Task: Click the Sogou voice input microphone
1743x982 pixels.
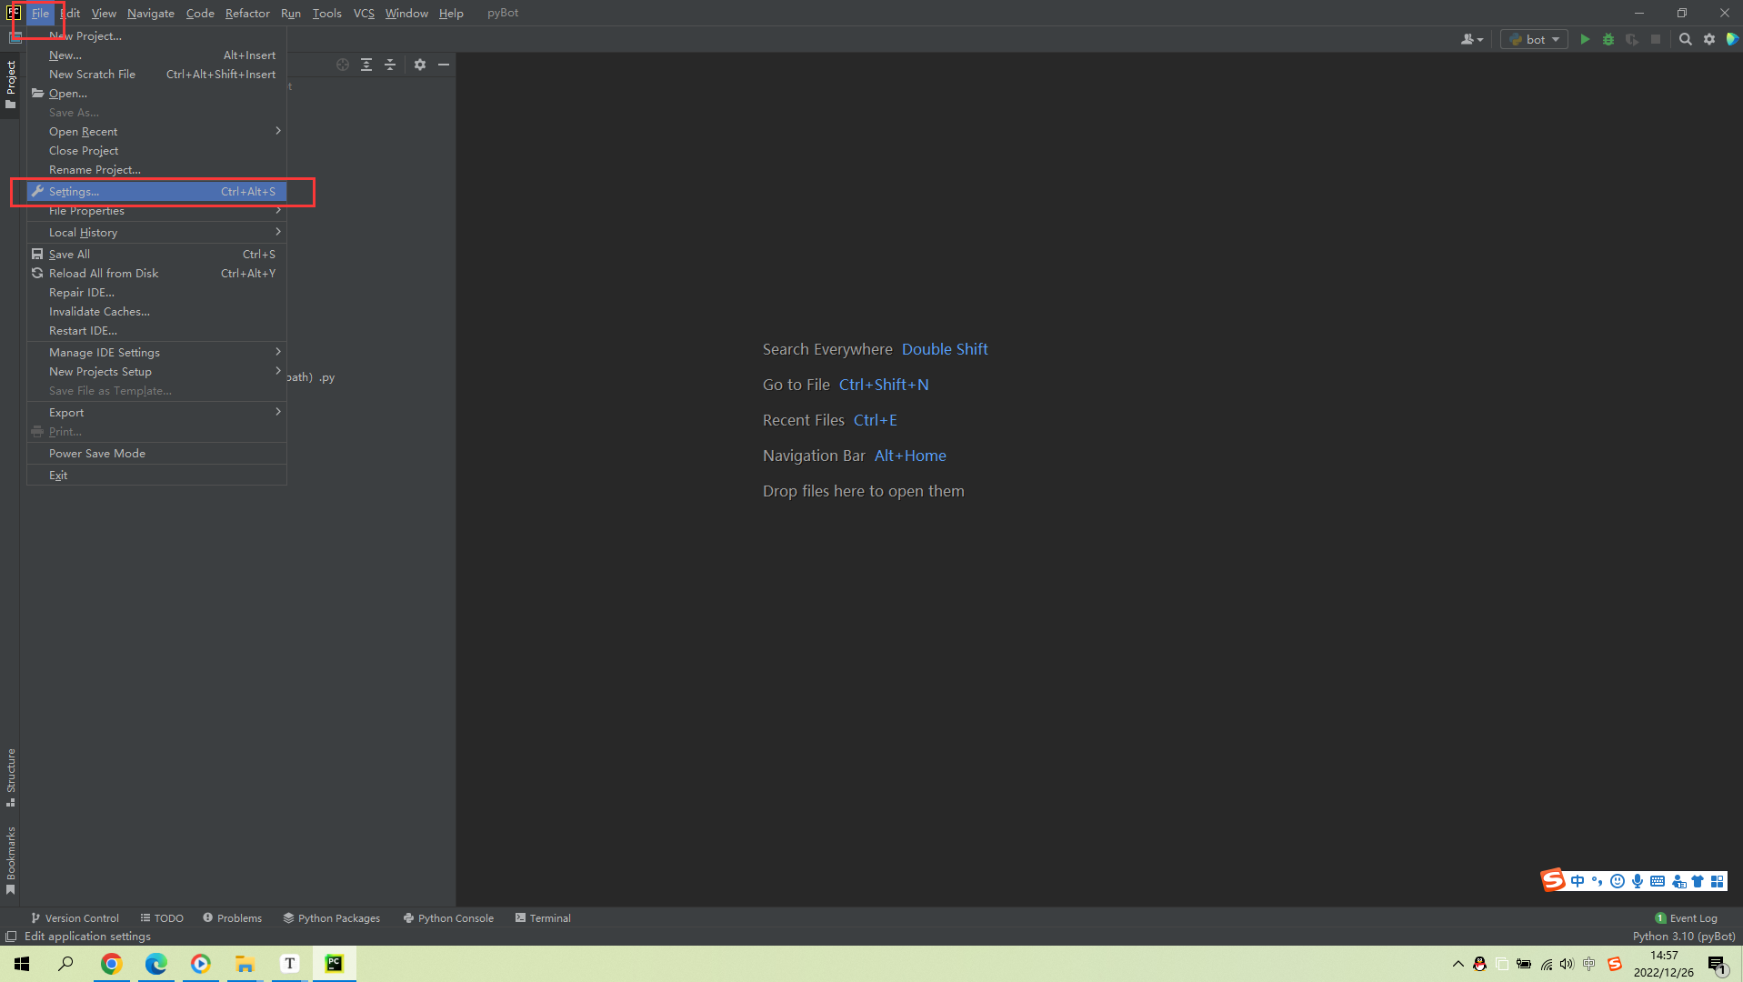Action: [1638, 881]
